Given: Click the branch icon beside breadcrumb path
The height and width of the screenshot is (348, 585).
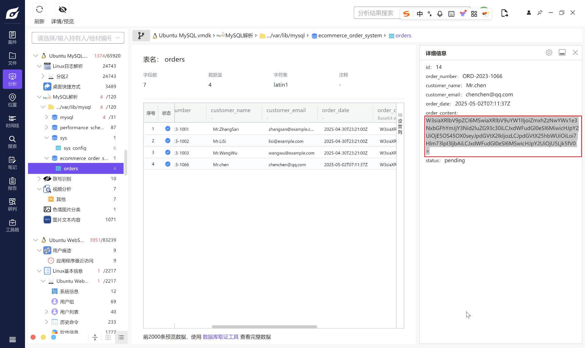Looking at the screenshot, I should coord(141,36).
